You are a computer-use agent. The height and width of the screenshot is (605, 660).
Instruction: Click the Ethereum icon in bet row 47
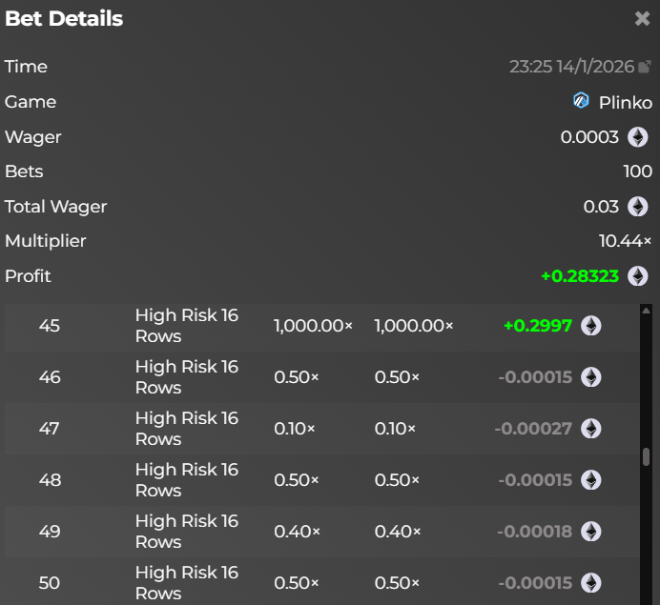(591, 429)
